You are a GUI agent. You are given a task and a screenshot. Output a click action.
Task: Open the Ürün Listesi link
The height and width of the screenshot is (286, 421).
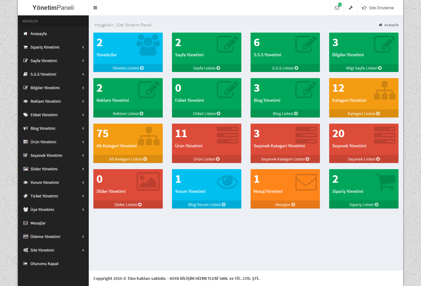(206, 159)
